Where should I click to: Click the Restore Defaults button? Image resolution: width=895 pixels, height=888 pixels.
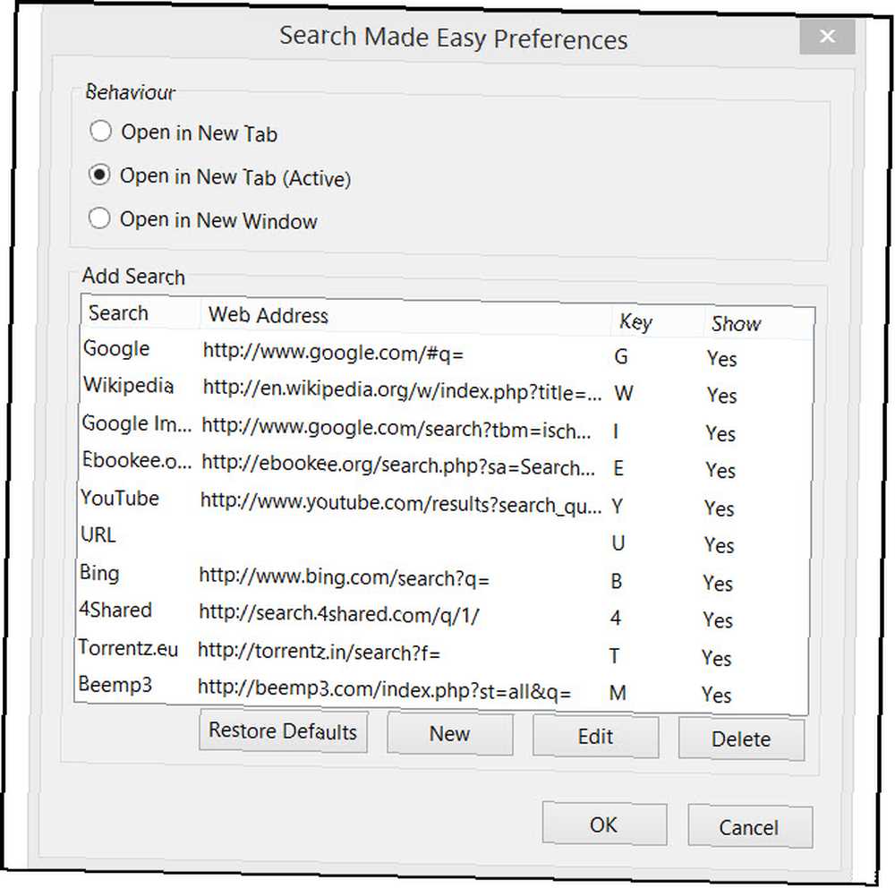pos(283,731)
